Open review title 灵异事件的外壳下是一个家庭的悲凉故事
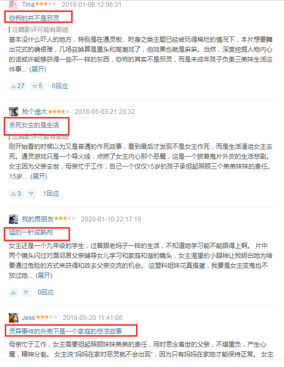Viewport: 284px width, 367px height. click(65, 331)
